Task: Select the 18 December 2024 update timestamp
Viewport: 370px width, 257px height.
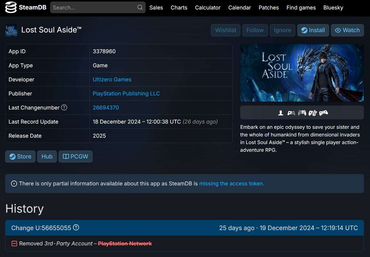Action: 137,122
